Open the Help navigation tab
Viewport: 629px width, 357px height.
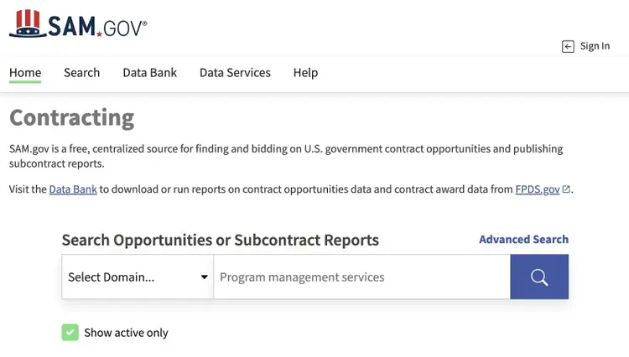(305, 73)
